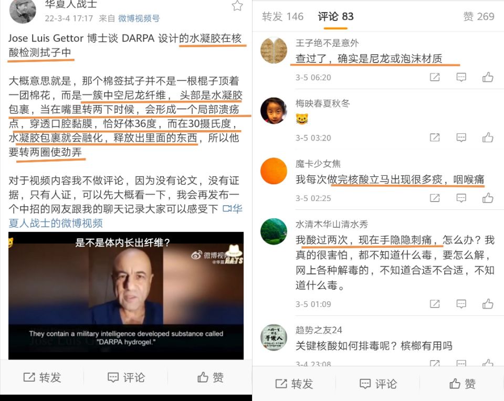Select the 评论 83 tab
This screenshot has width=504, height=401.
335,16
